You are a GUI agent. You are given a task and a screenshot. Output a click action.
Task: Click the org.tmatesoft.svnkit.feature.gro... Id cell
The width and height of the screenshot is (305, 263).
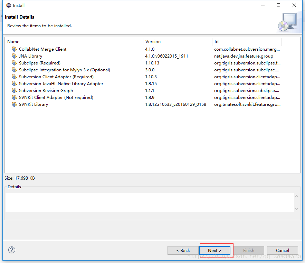point(247,104)
